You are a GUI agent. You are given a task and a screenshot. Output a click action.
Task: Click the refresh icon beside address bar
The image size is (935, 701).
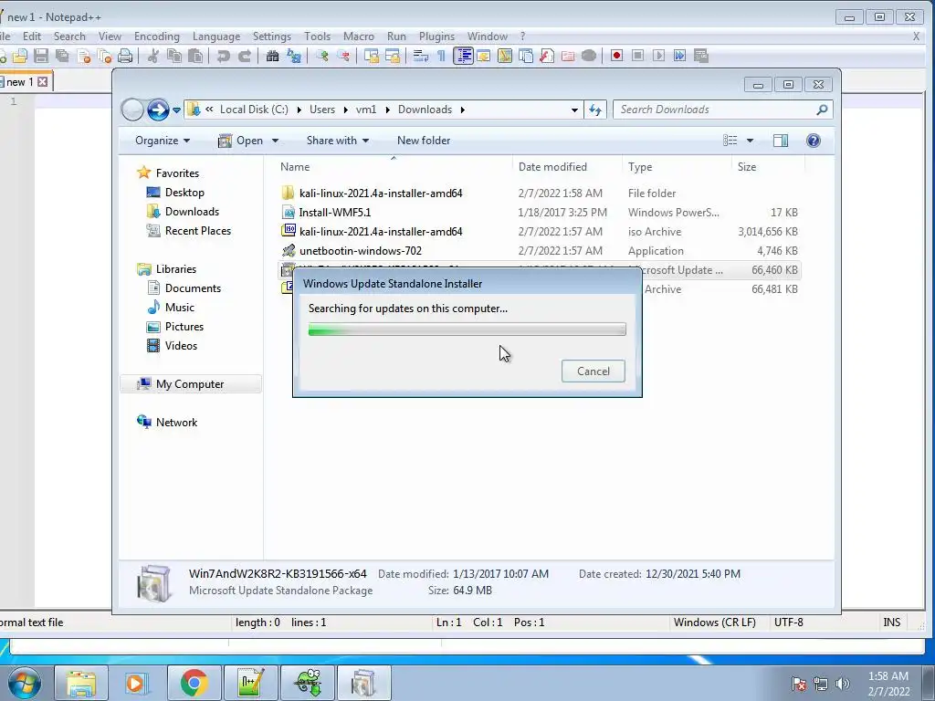click(595, 110)
